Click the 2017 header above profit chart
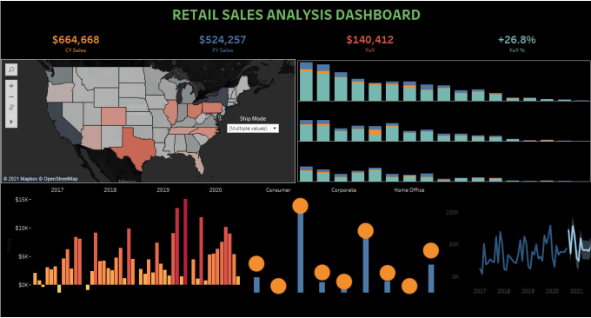Screen dimensions: 591x318 pos(57,190)
